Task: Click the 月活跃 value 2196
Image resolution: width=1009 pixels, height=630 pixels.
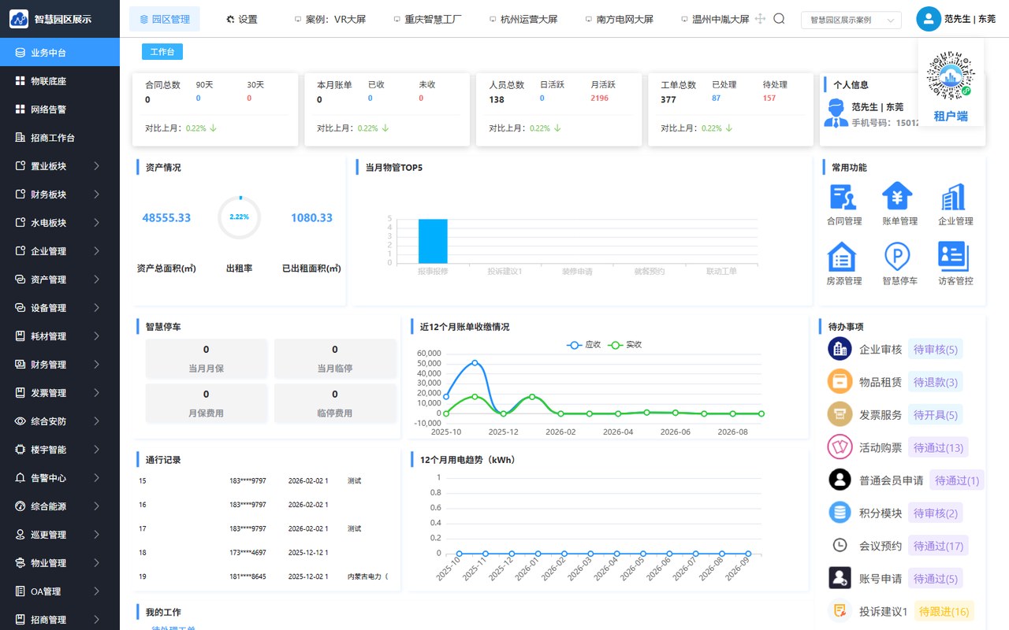Action: [x=600, y=98]
